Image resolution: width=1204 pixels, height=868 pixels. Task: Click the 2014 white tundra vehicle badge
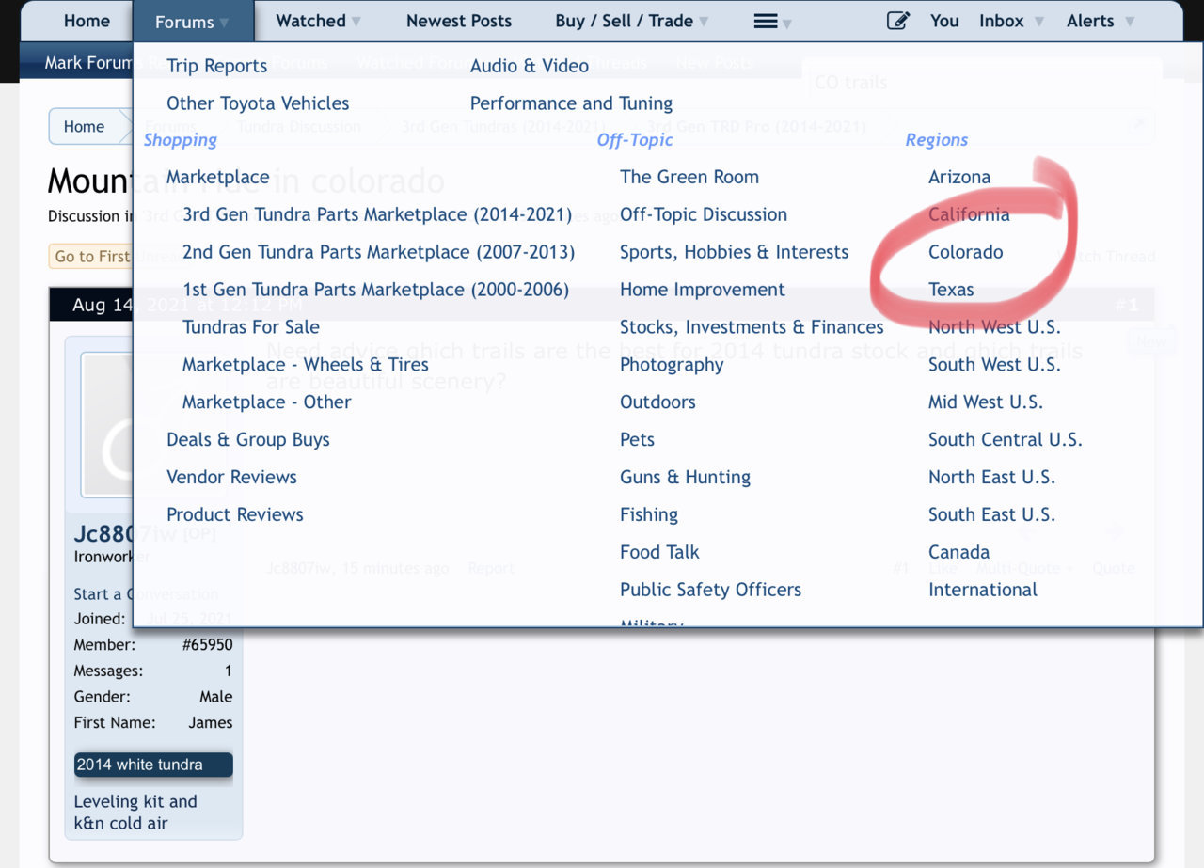[x=153, y=765]
